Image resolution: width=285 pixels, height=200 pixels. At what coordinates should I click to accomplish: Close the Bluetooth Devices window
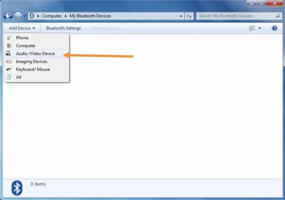click(x=275, y=3)
